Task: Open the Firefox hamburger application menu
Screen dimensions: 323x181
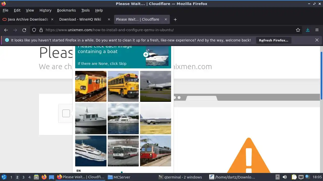Action: (317, 30)
